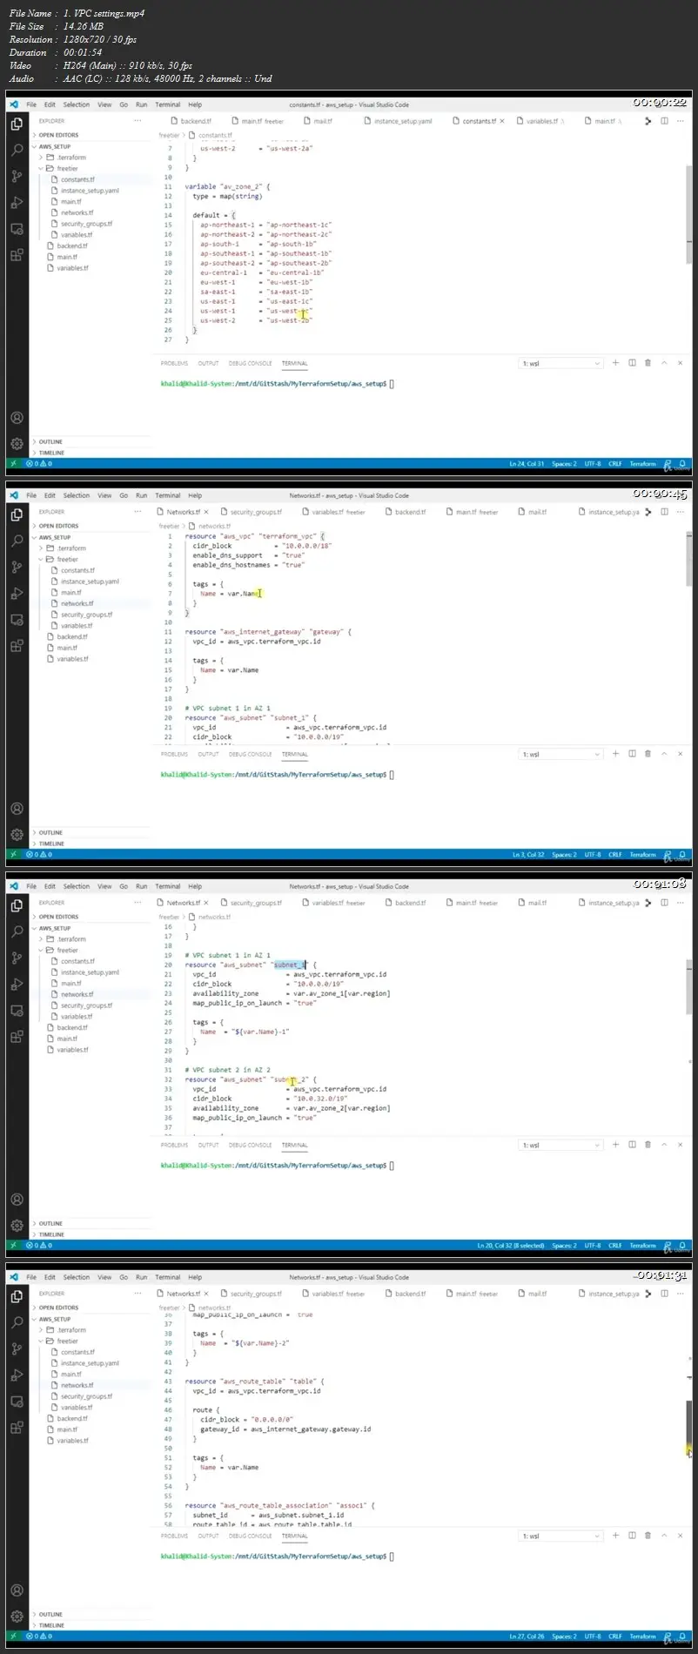The height and width of the screenshot is (1654, 698).
Task: Open instance_setup.yaml in 00:01:31 frame explorer tree
Action: 90,1363
